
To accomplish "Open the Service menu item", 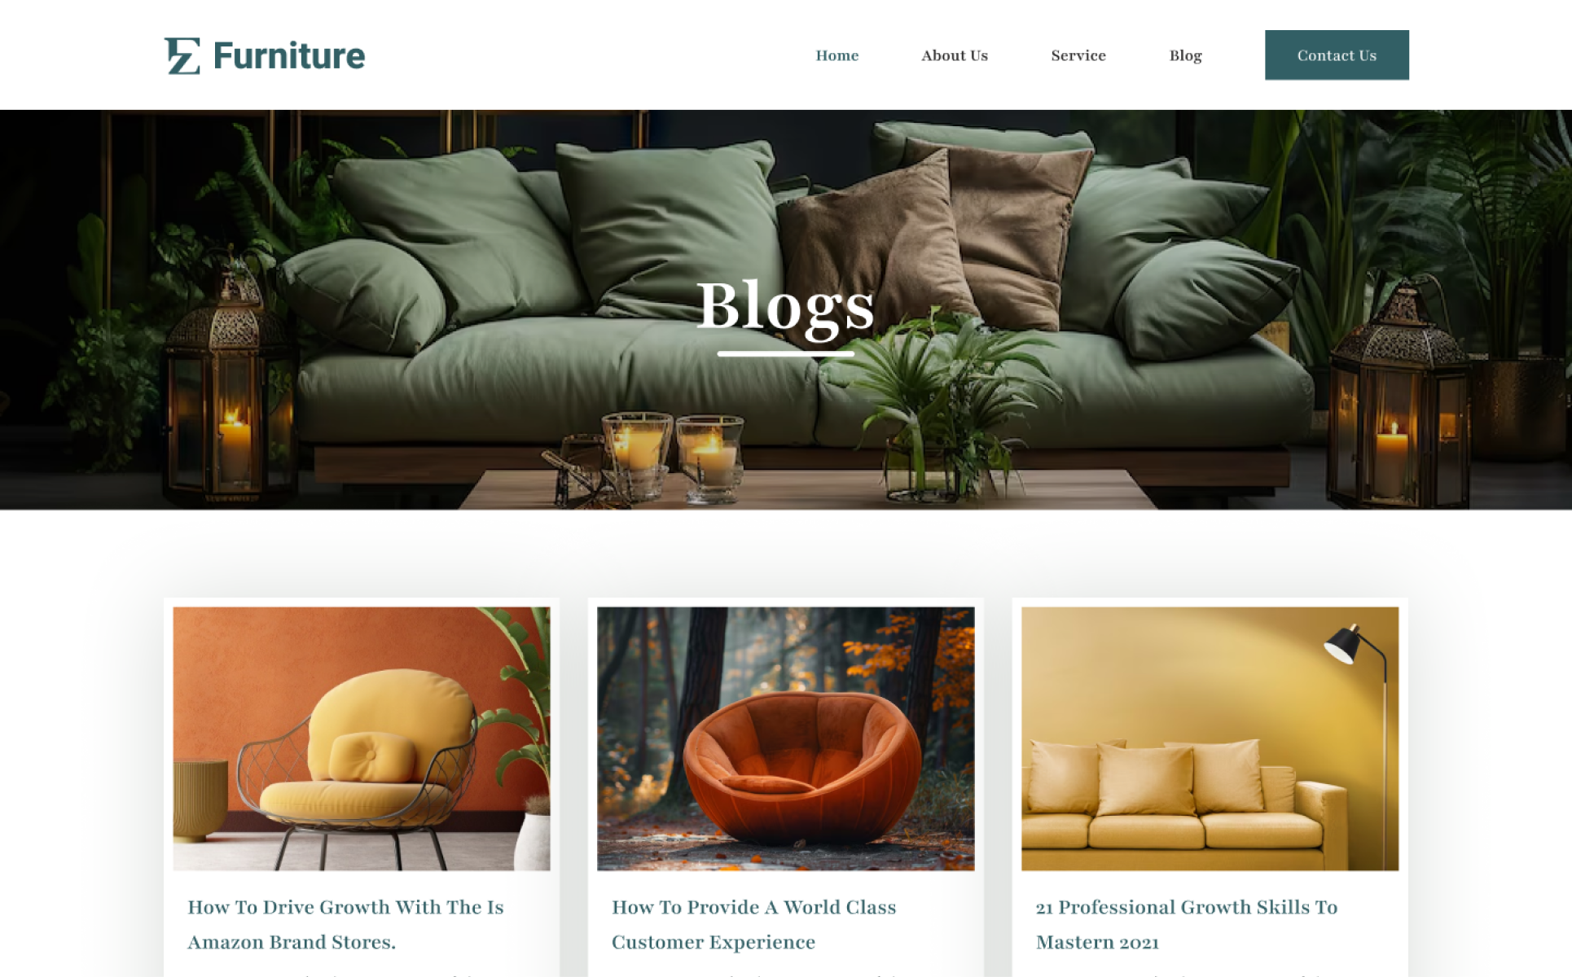I will tap(1078, 55).
